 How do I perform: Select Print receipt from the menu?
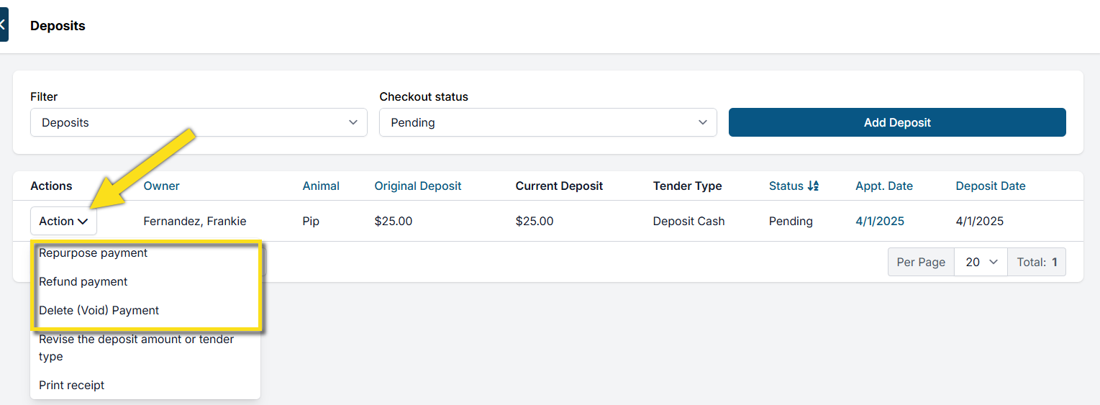click(x=72, y=386)
